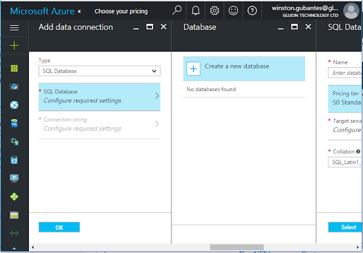Click the green plus New icon
This screenshot has height=253, width=363.
coord(14,45)
